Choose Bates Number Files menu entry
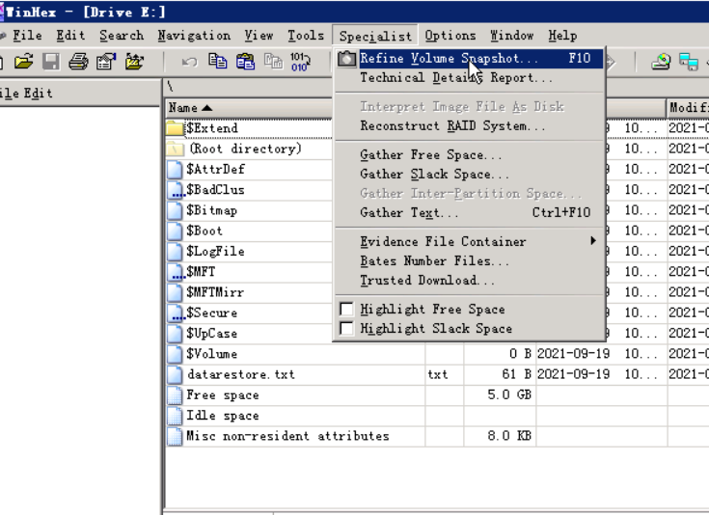The width and height of the screenshot is (709, 515). click(x=470, y=261)
